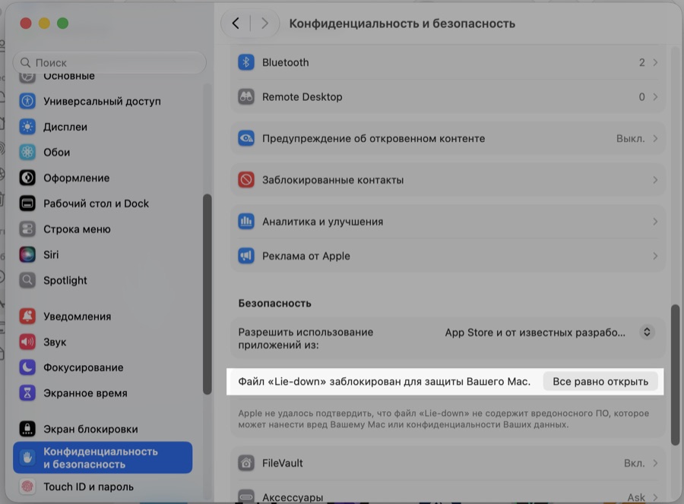Screen dimensions: 684x504
Task: Open FileVault settings via chevron
Action: click(655, 463)
